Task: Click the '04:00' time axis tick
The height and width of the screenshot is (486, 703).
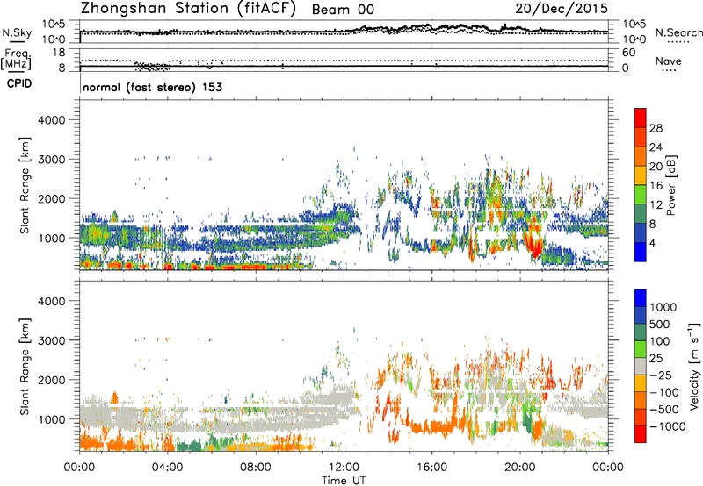Action: [x=167, y=468]
